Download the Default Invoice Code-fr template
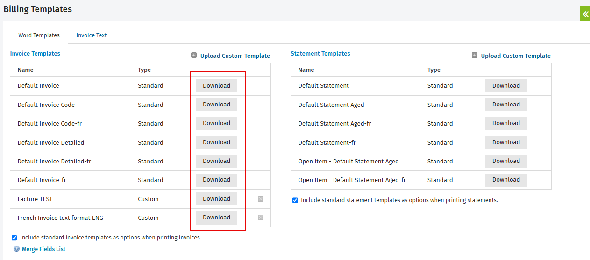590x260 pixels. pyautogui.click(x=216, y=123)
